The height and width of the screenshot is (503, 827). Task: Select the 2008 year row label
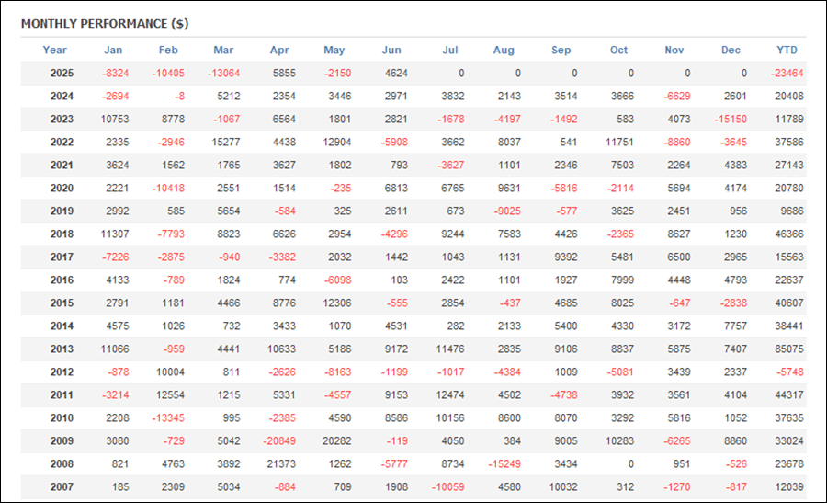[x=62, y=464]
